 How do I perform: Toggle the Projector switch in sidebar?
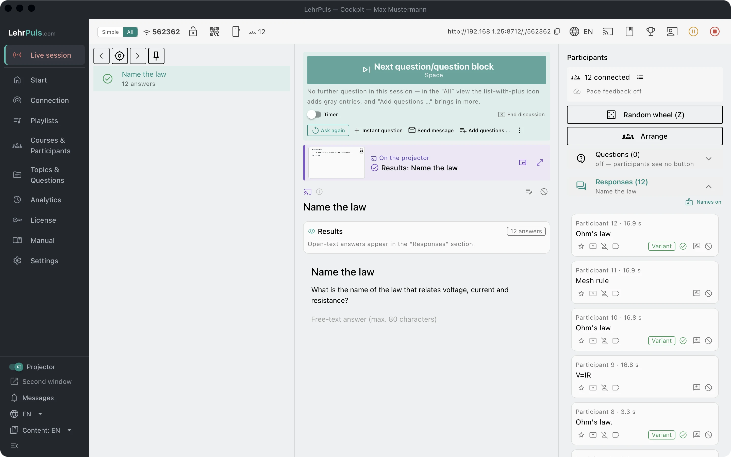16,367
